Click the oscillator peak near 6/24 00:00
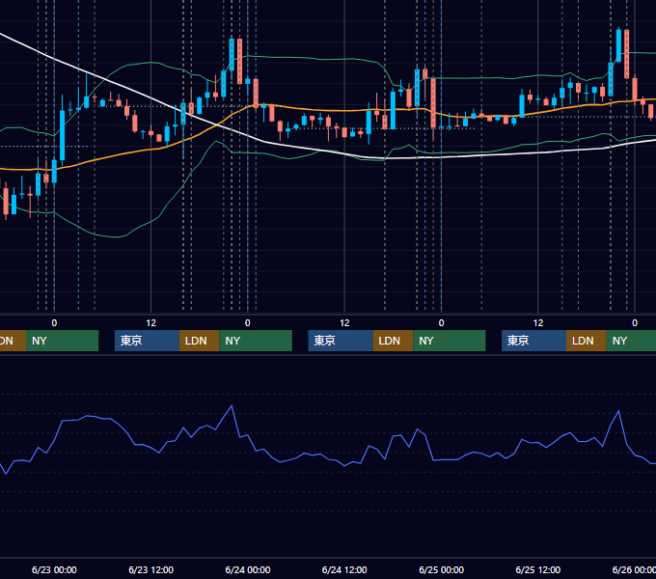Screen dimensions: 656x579 point(232,406)
